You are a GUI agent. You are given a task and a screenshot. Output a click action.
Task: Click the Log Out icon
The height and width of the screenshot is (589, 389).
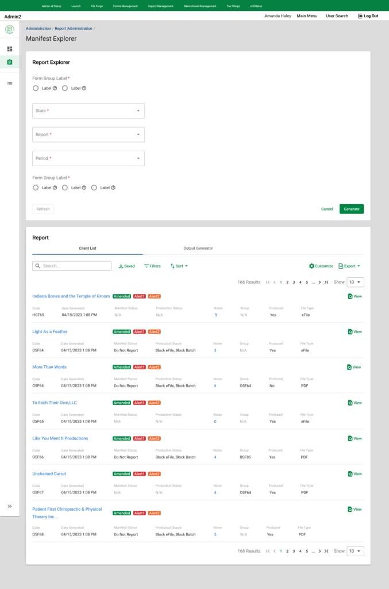coord(360,16)
